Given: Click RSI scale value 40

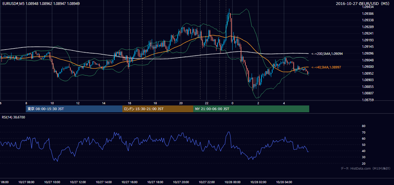Looking at the screenshot, I should (363, 151).
